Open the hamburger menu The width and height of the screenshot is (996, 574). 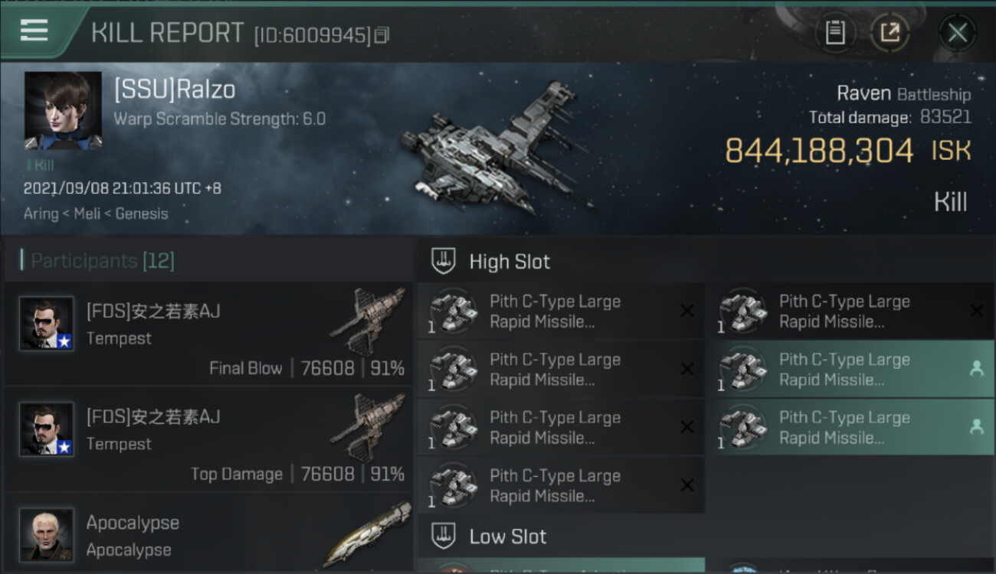pos(34,31)
